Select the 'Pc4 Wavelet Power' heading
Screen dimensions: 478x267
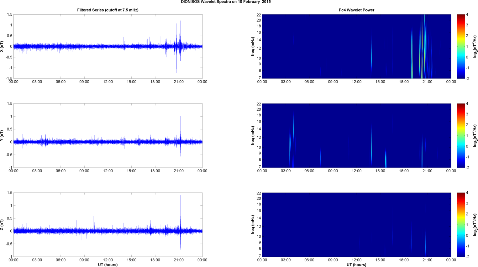tap(356, 10)
